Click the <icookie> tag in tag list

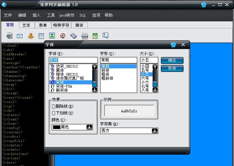click(x=11, y=136)
